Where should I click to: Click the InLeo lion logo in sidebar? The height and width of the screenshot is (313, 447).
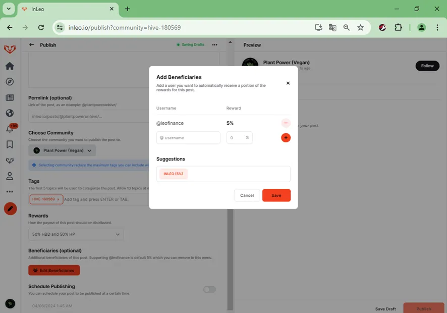[x=10, y=49]
